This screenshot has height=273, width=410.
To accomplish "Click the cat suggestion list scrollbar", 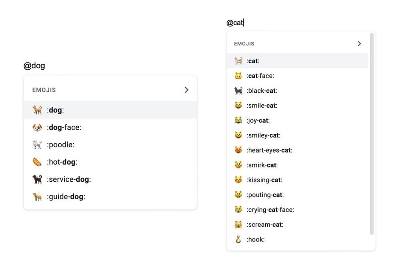I will tap(372, 134).
